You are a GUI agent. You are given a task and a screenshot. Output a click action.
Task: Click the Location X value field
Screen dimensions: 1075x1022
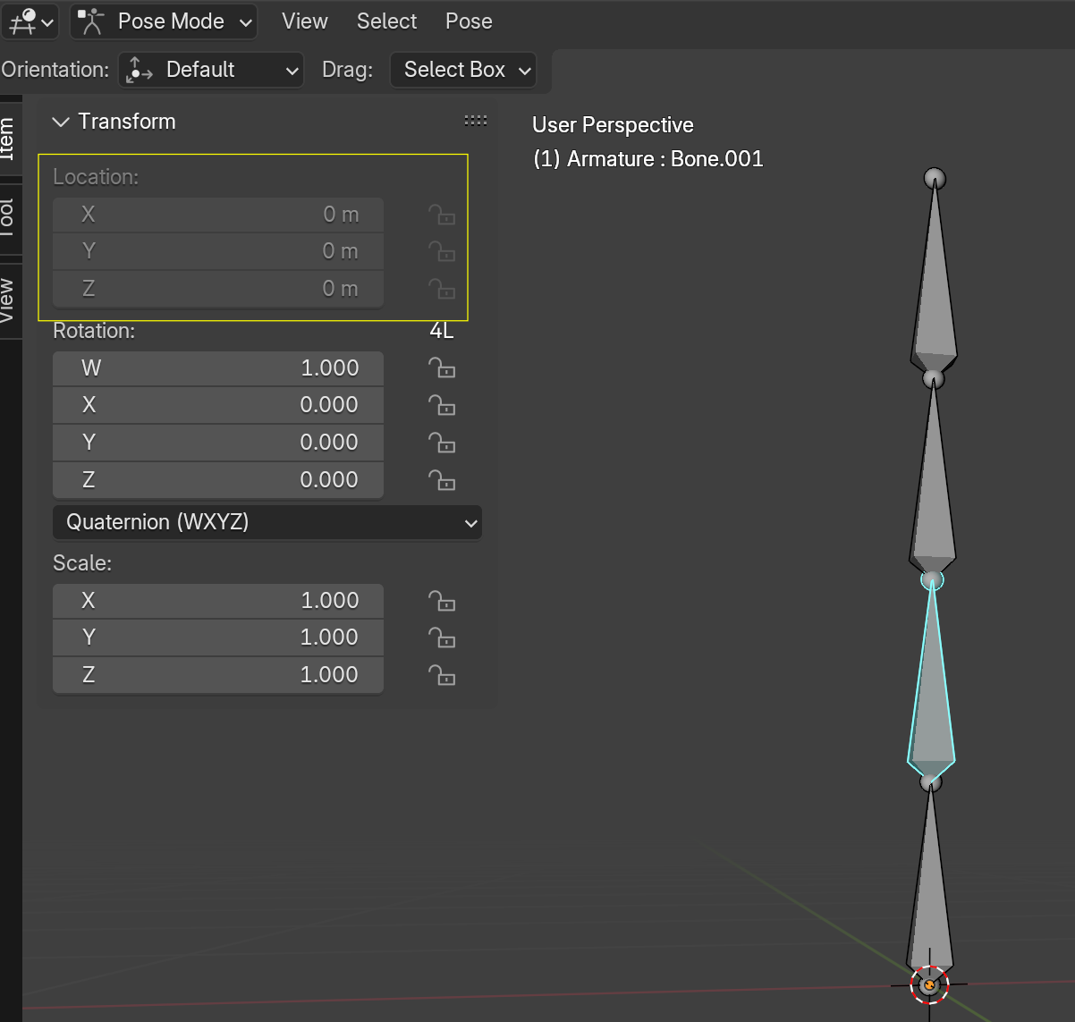click(217, 215)
